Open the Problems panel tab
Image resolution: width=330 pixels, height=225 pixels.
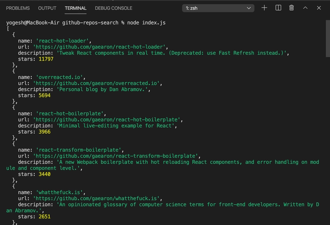18,8
